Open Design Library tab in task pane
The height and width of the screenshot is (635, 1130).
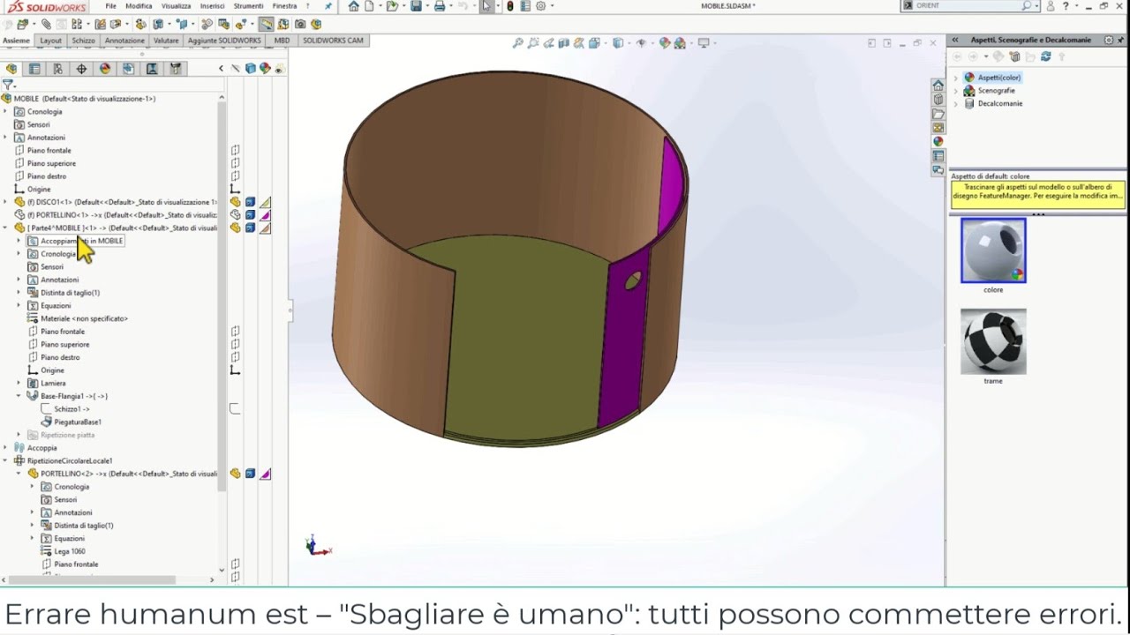tap(938, 99)
